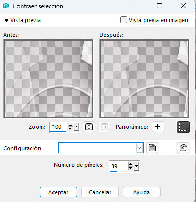The height and width of the screenshot is (202, 196).
Task: Click the Aceptar button
Action: (x=58, y=192)
